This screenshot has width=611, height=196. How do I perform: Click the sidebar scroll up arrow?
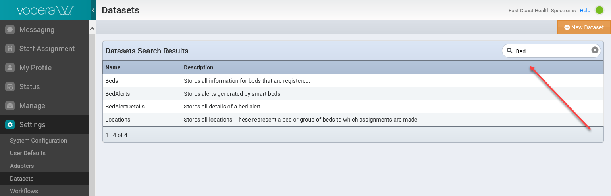(92, 29)
